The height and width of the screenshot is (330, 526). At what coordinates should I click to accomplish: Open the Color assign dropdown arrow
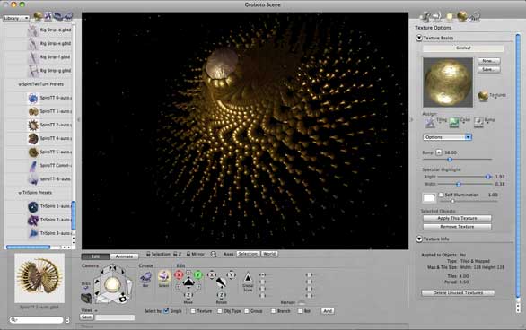[x=463, y=123]
